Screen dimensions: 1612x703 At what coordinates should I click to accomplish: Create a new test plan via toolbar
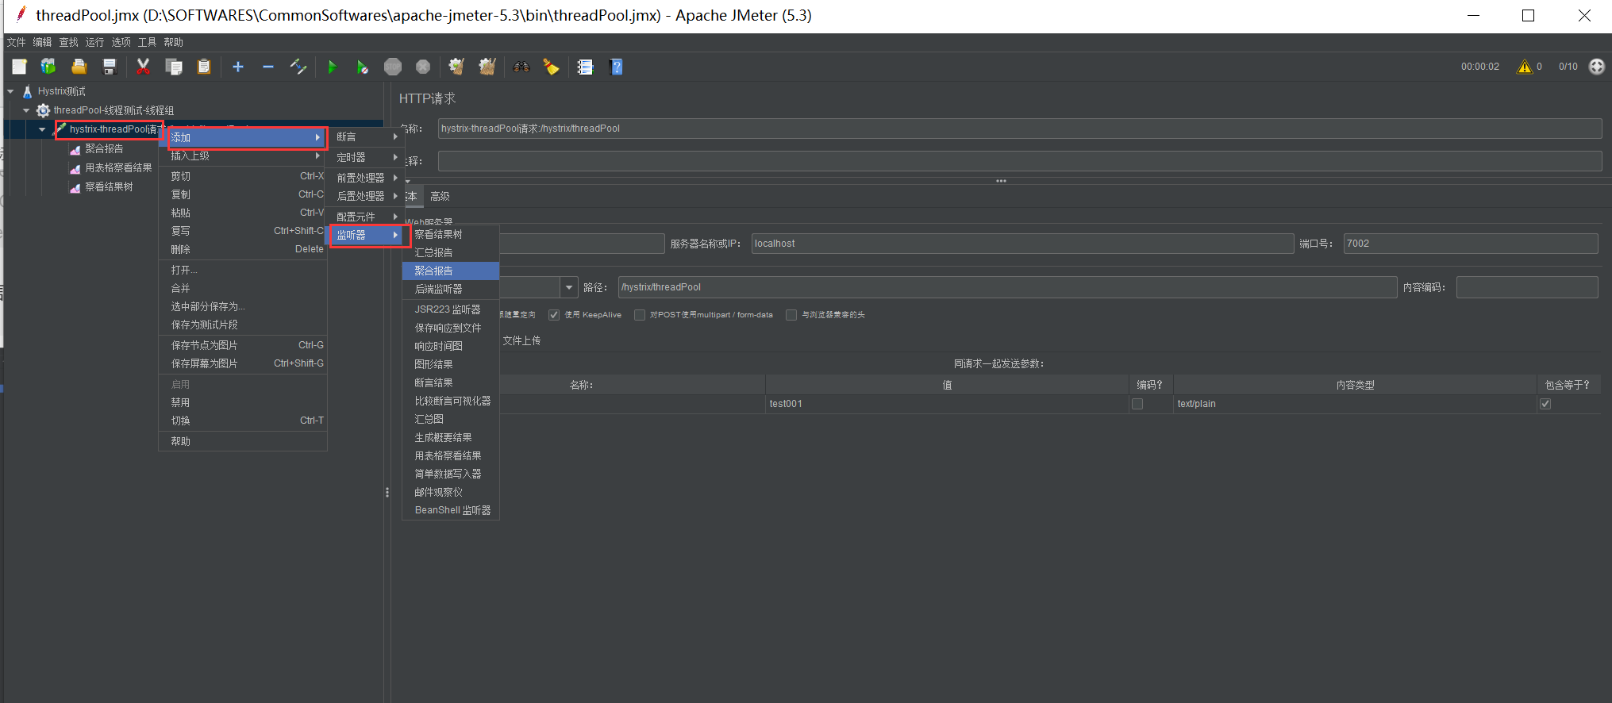point(19,67)
